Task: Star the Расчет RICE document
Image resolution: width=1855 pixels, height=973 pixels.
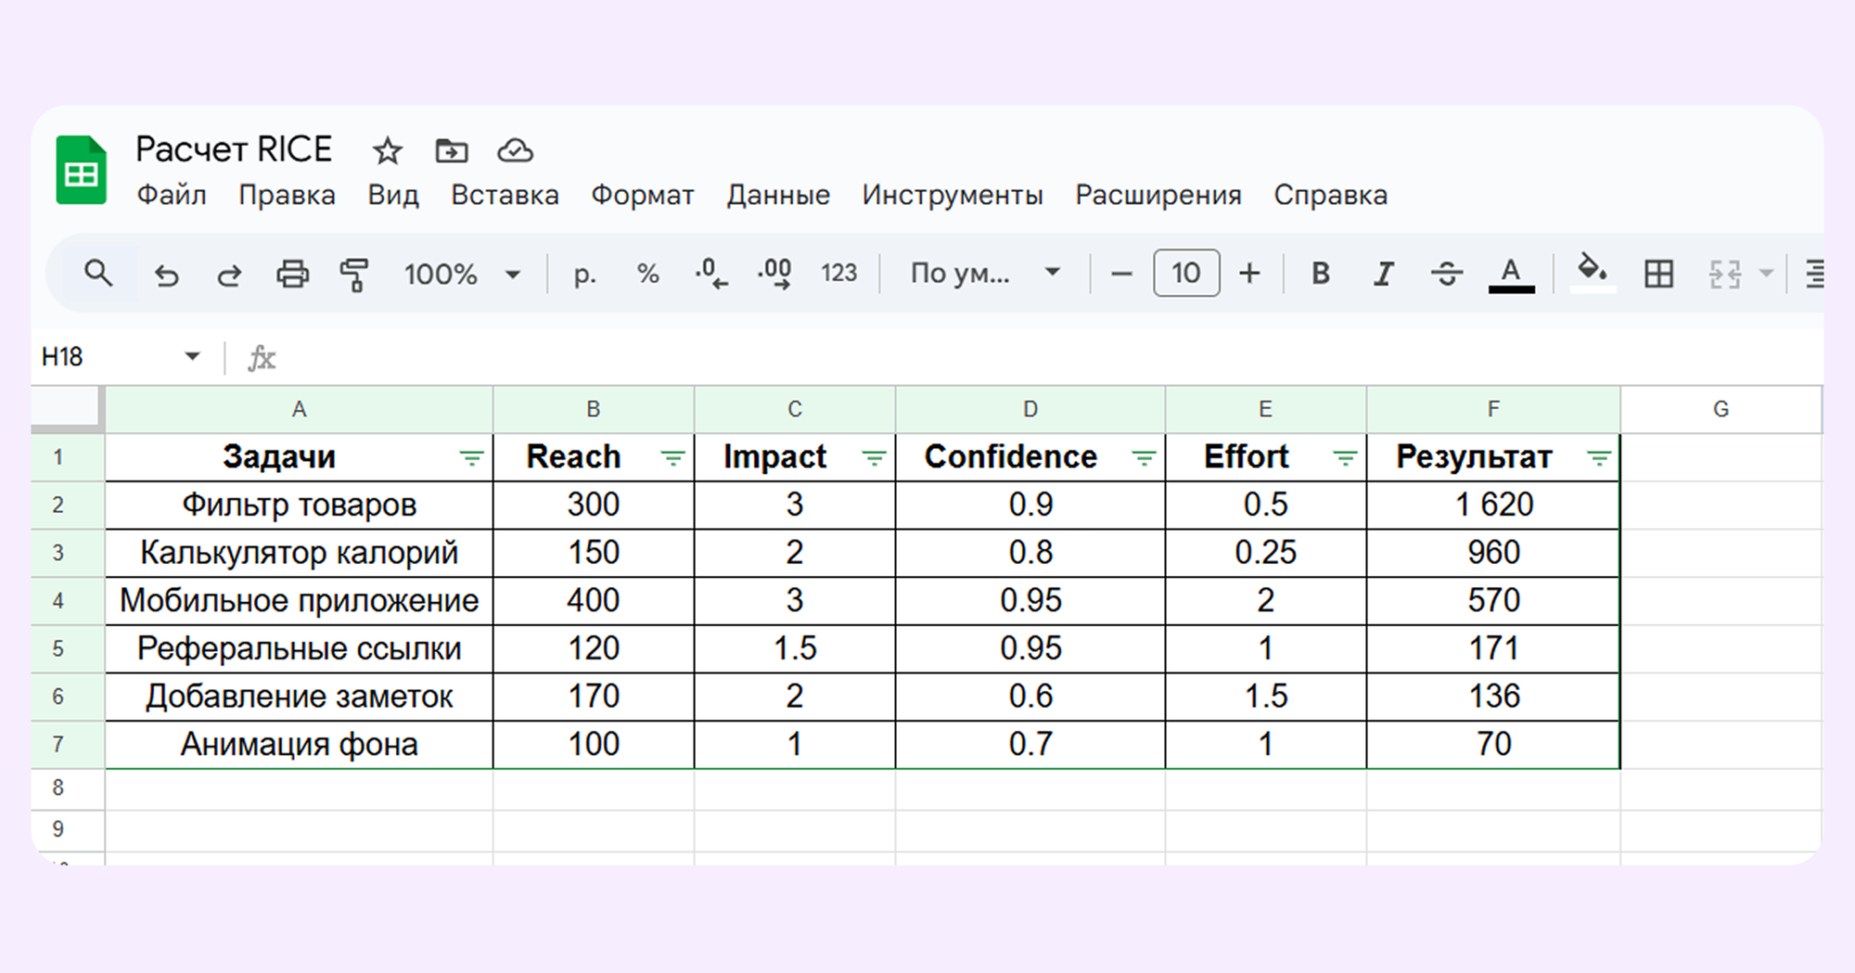Action: [387, 151]
